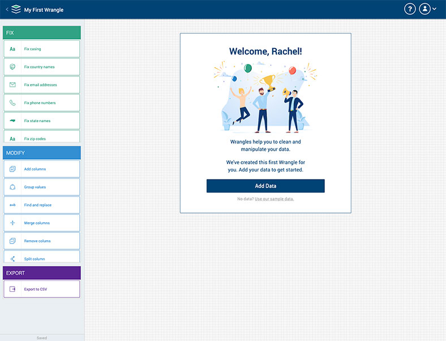The width and height of the screenshot is (446, 341).
Task: Click the Fix casing Aa icon
Action: coord(12,49)
